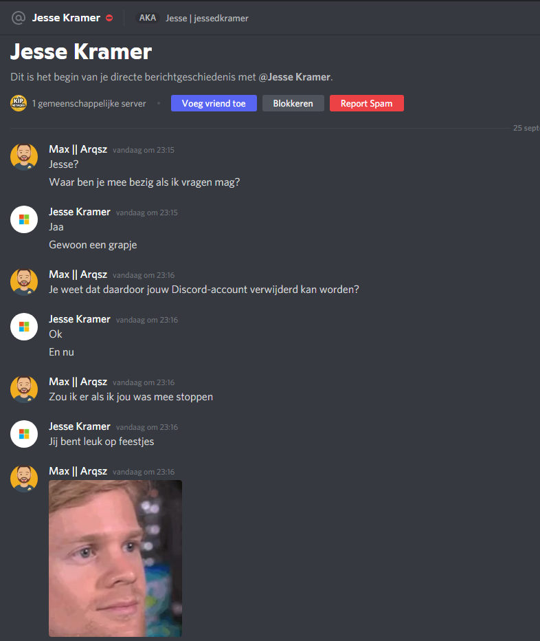This screenshot has height=641, width=540.
Task: Click Max avatar above the GIF message
Action: 24,479
